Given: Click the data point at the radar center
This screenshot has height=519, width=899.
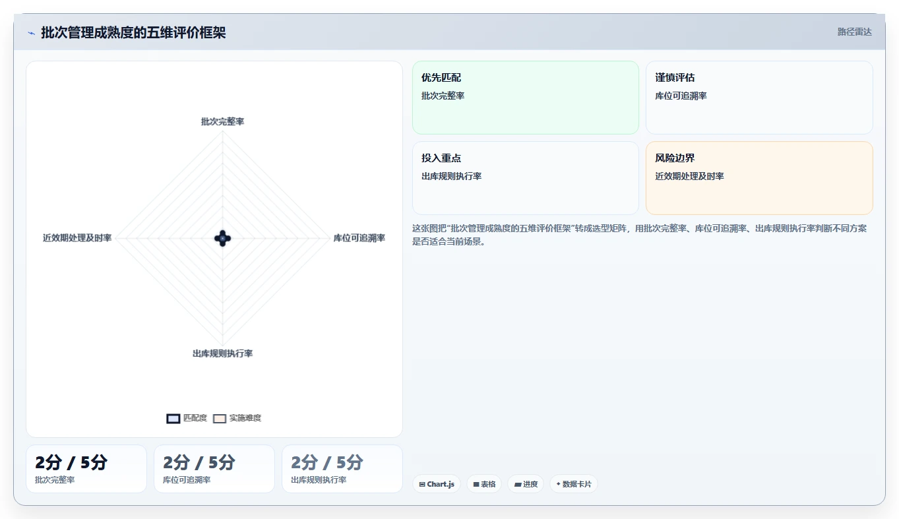Looking at the screenshot, I should (x=223, y=239).
